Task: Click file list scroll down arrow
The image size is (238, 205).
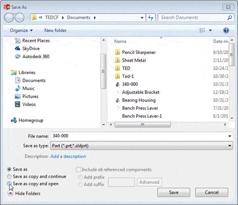Action: click(232, 118)
